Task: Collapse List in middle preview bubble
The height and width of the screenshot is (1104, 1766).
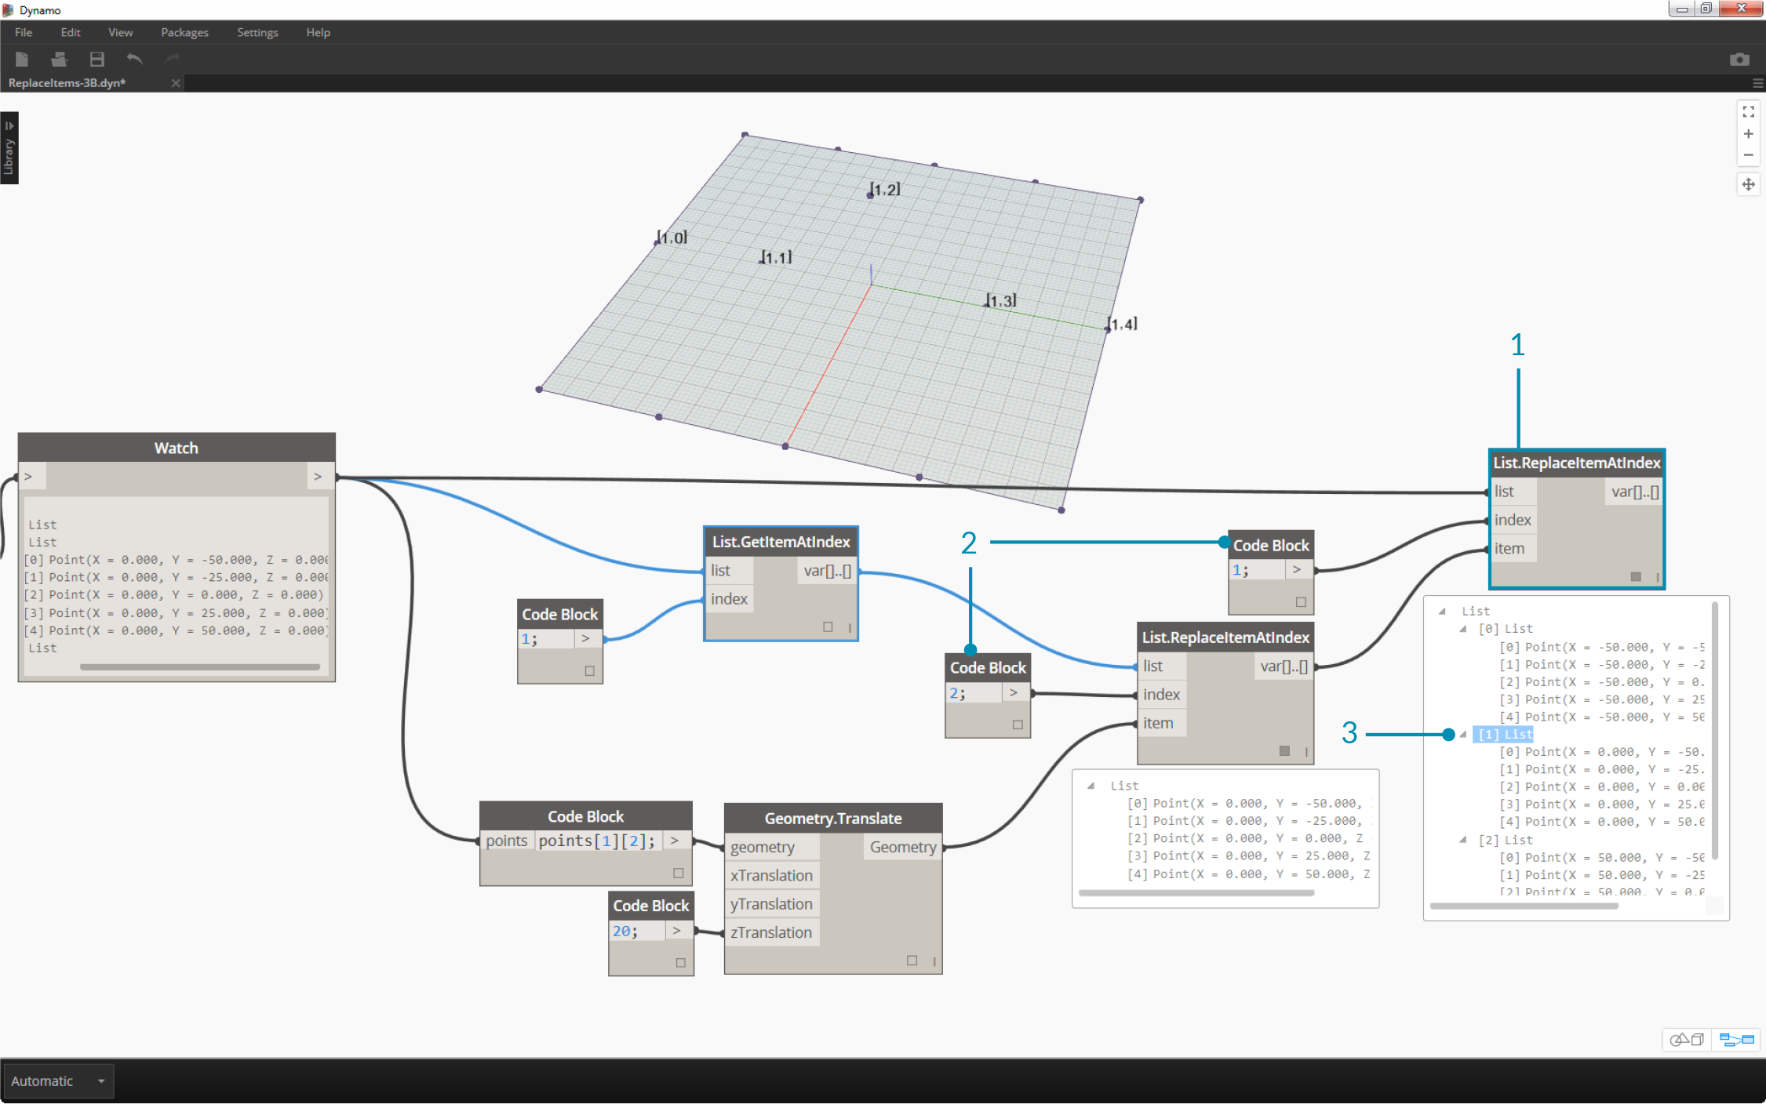Action: pos(1091,786)
